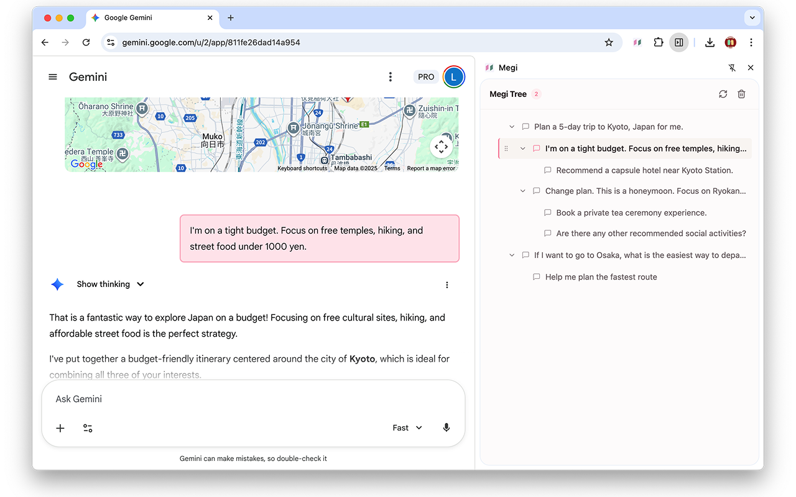Select 'If I want to go to Osaka' tree item
This screenshot has height=497, width=796.
coord(640,255)
